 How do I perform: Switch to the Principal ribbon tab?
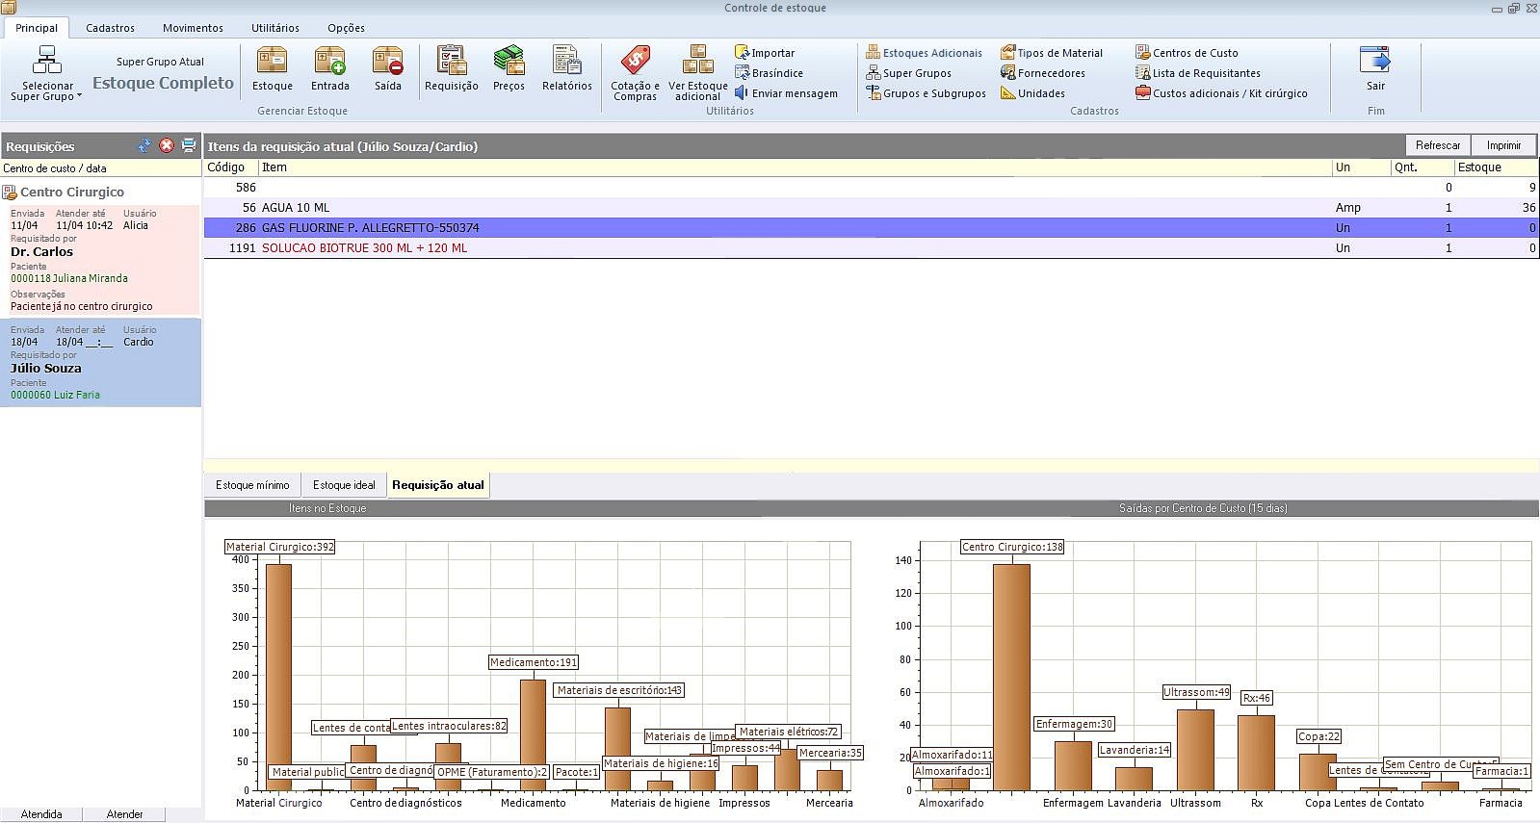[37, 28]
